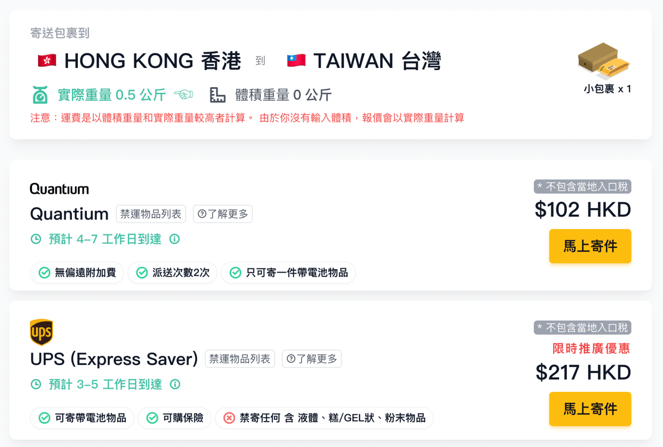Image resolution: width=663 pixels, height=447 pixels.
Task: Click the green weighing scale icon
Action: click(x=40, y=95)
